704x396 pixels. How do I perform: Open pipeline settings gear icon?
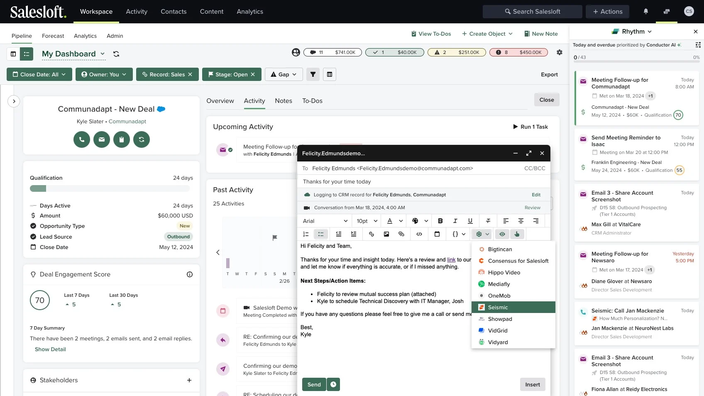[560, 52]
